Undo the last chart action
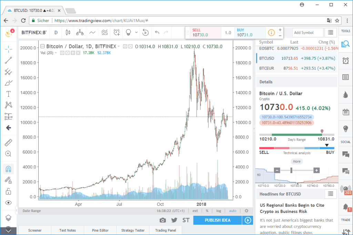 pos(157,33)
